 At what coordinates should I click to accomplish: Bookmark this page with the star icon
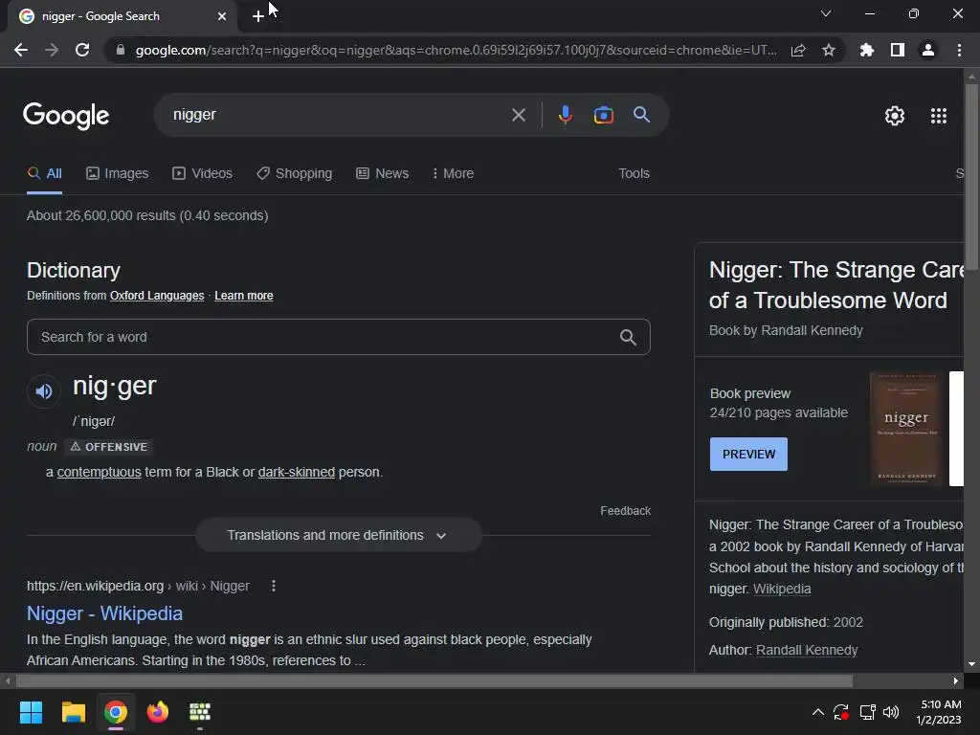[829, 50]
